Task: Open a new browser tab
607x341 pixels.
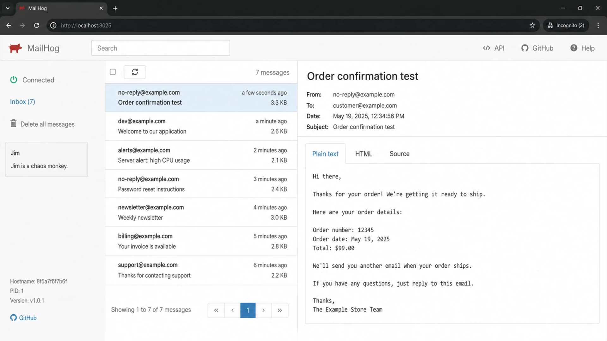Action: [115, 8]
